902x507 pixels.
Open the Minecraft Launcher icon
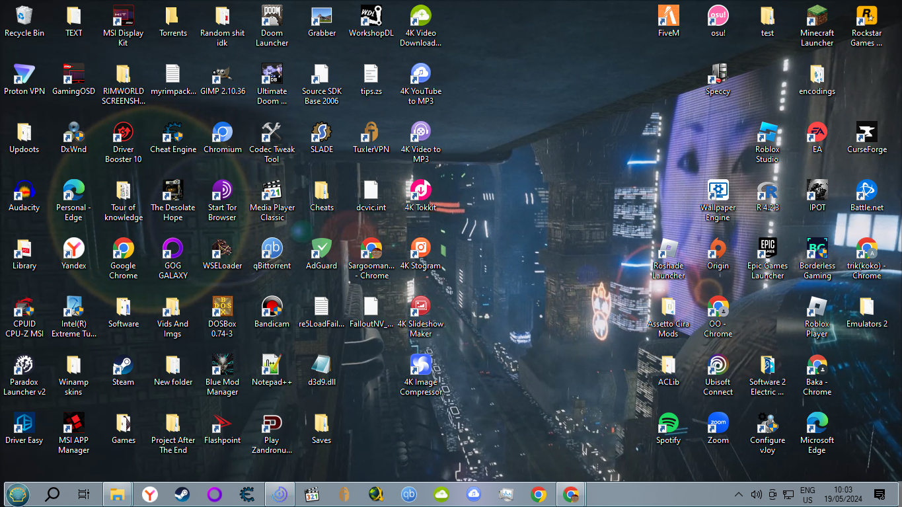(817, 17)
